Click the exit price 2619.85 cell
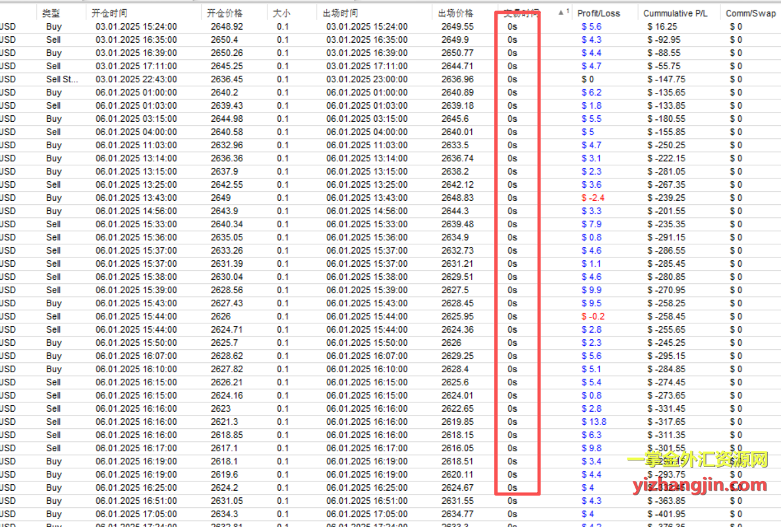 457,422
